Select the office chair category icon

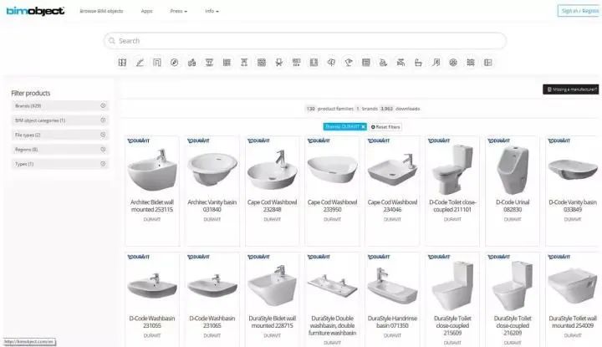[279, 63]
